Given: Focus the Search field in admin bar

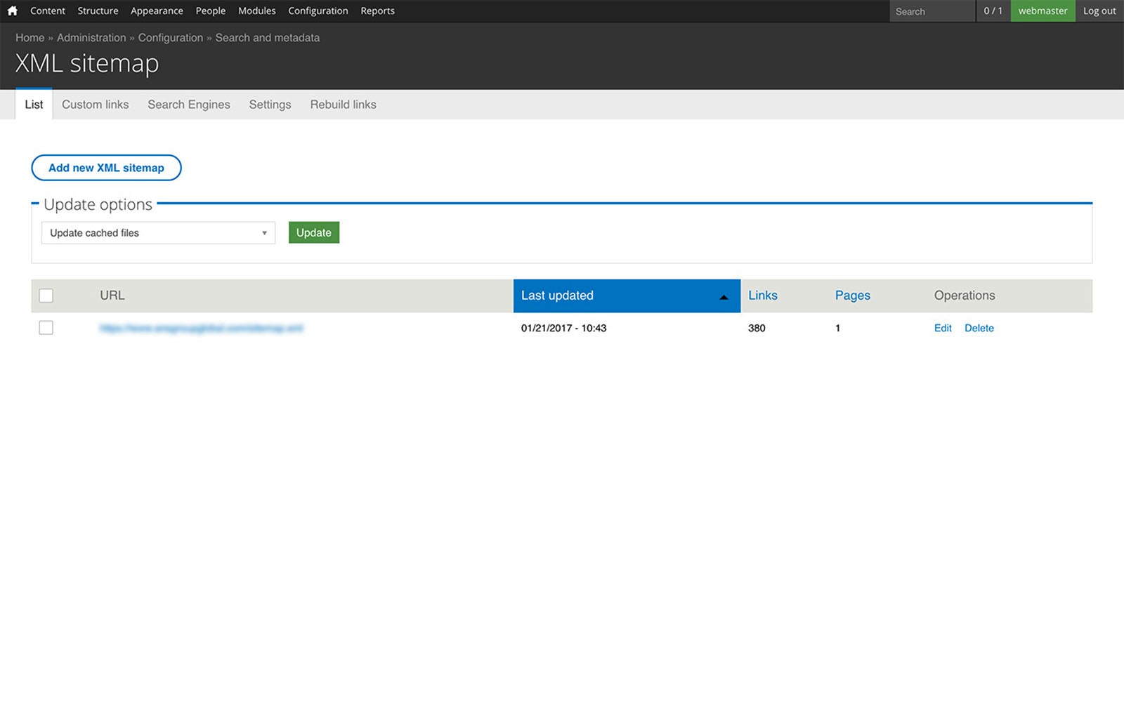Looking at the screenshot, I should click(932, 11).
